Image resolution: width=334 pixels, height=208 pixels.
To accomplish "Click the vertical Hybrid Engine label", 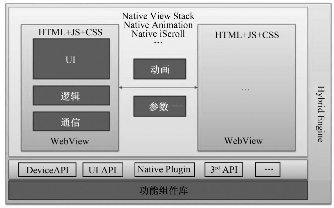I will (x=320, y=114).
